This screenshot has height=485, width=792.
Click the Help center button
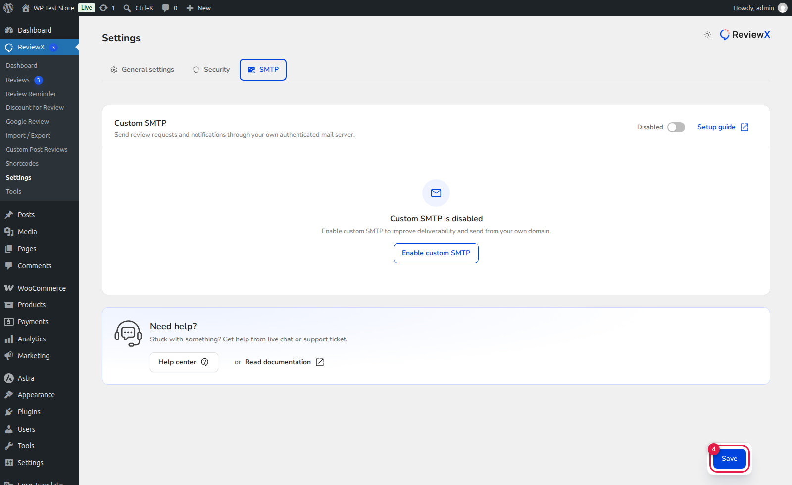tap(184, 362)
